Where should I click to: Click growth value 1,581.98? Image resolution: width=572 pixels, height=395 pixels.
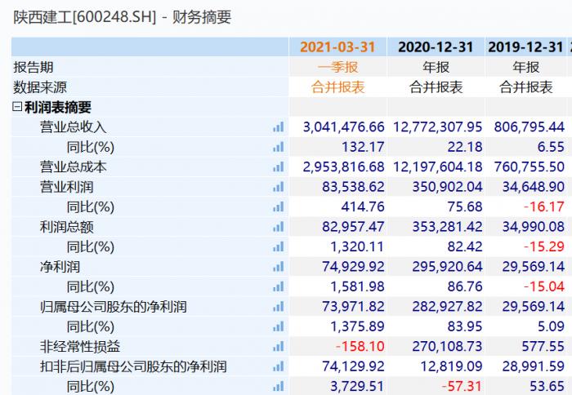coord(357,286)
